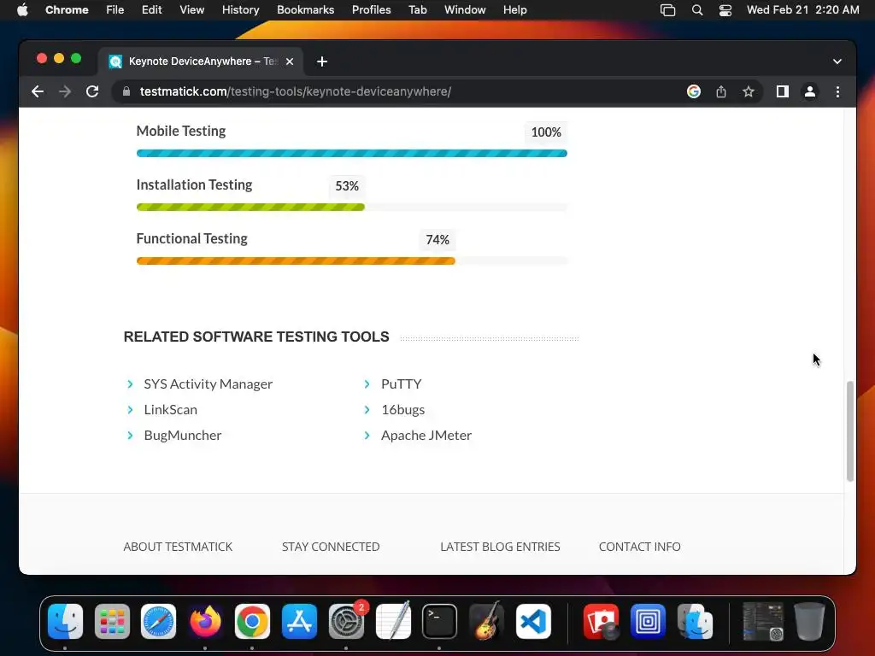
Task: Click CONTACT INFO footer heading
Action: [639, 547]
